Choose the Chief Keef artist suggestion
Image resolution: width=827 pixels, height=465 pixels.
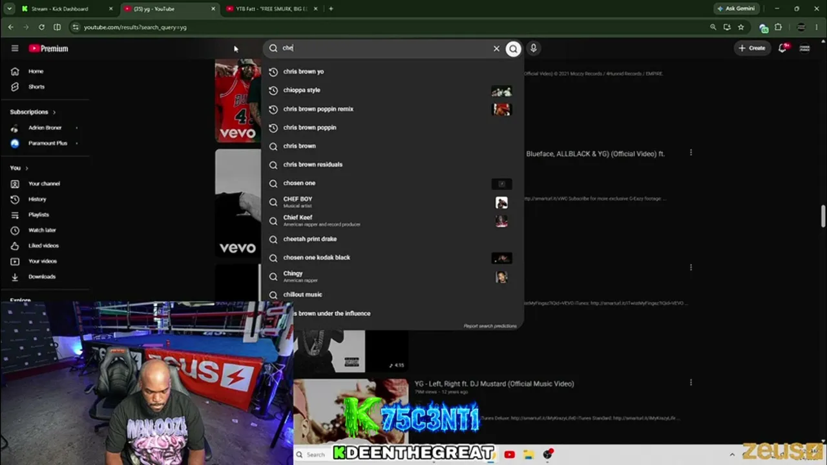(392, 221)
